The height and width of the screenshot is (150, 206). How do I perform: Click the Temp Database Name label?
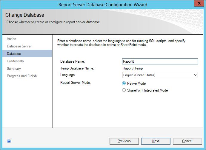[77, 68]
